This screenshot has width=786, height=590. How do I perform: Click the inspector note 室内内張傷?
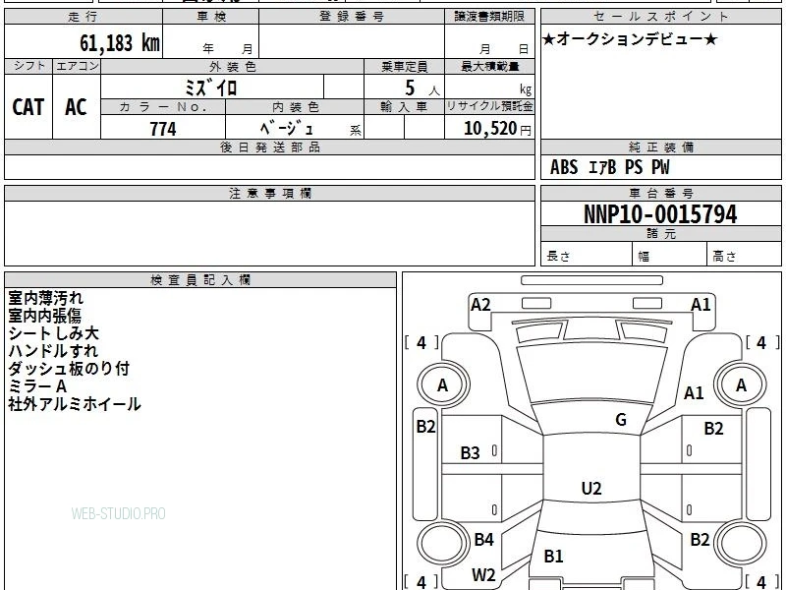click(x=44, y=316)
